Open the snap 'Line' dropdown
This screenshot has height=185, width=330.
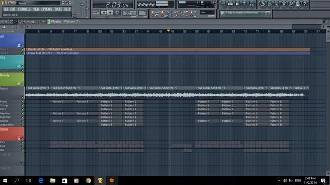tap(207, 12)
